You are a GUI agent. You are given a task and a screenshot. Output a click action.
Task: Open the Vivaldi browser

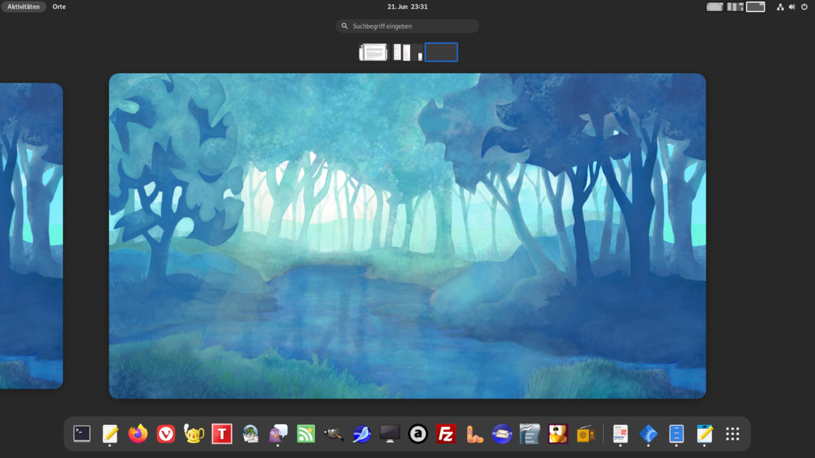(166, 434)
